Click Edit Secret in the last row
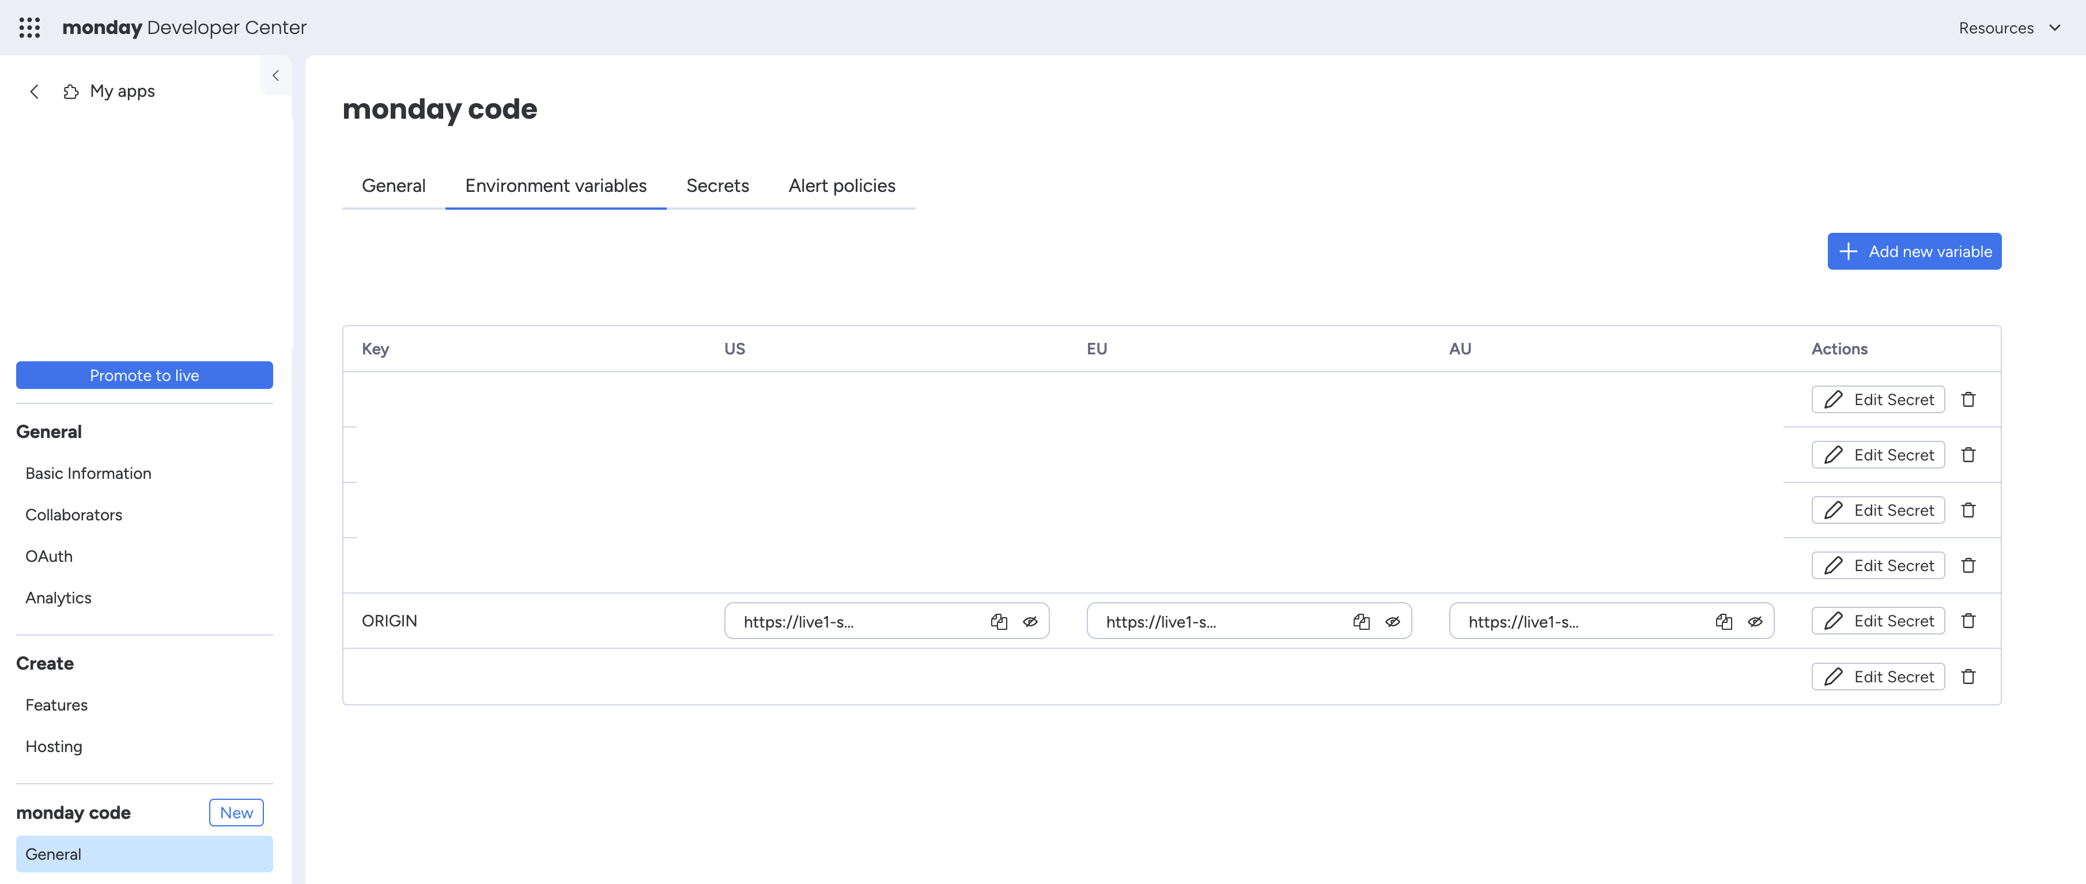This screenshot has width=2086, height=884. [1878, 677]
